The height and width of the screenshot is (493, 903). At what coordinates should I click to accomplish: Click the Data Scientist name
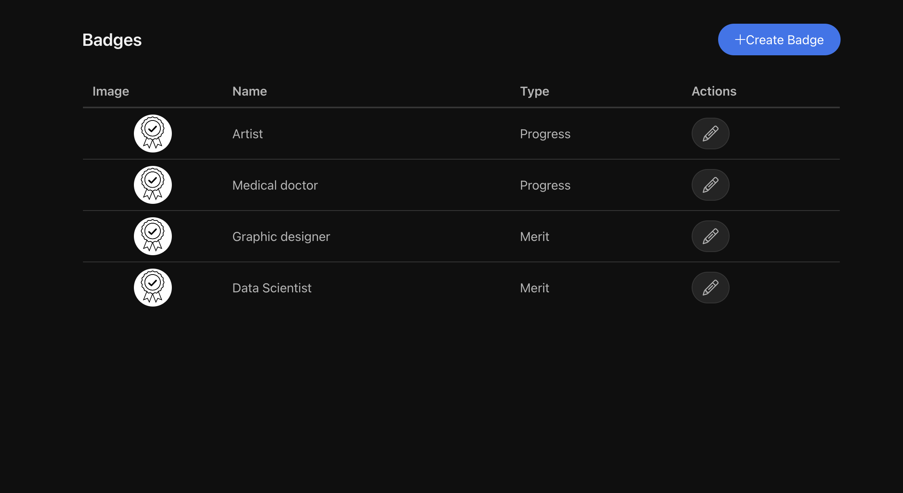tap(272, 288)
